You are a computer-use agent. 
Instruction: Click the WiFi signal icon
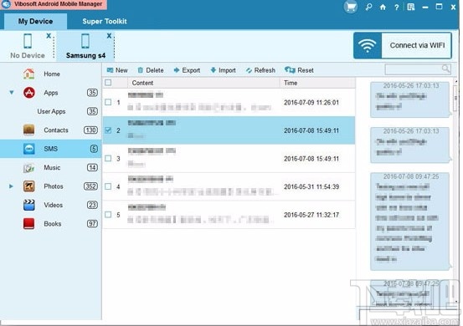point(368,46)
